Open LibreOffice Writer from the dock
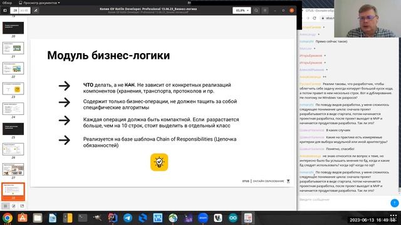 pos(53,218)
